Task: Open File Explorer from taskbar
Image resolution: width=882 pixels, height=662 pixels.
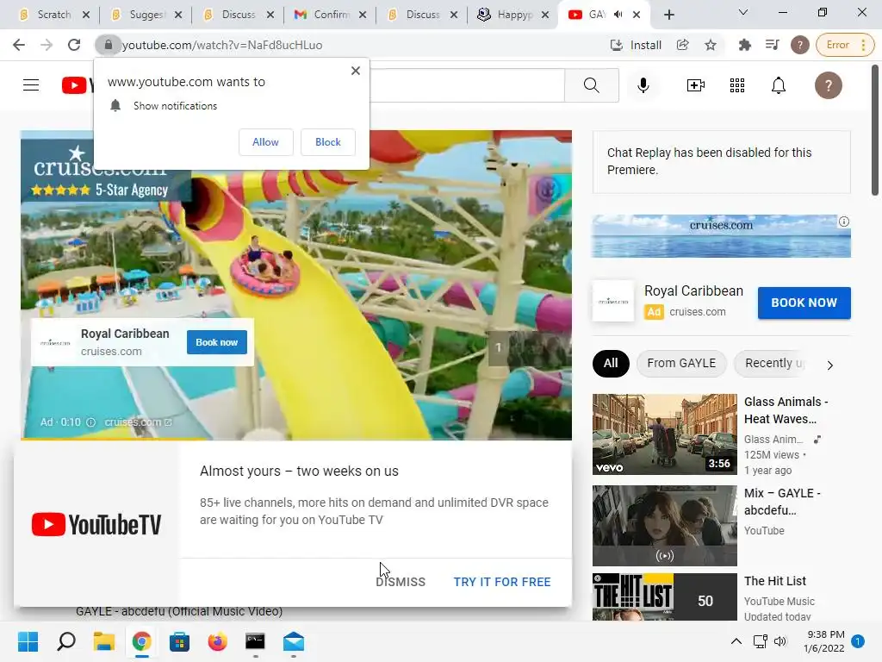Action: coord(104,641)
